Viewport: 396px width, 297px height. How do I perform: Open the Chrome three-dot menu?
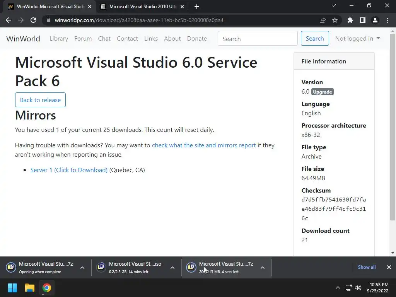tap(387, 20)
